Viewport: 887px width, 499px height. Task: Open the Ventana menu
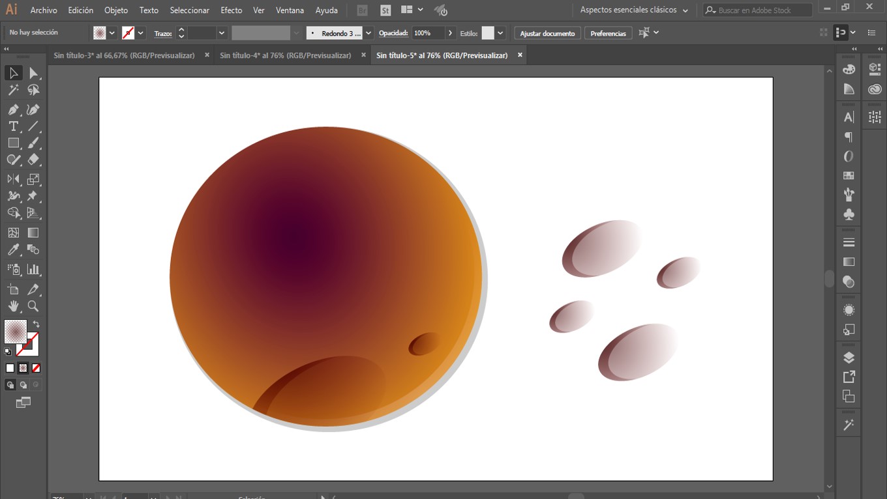pos(290,10)
